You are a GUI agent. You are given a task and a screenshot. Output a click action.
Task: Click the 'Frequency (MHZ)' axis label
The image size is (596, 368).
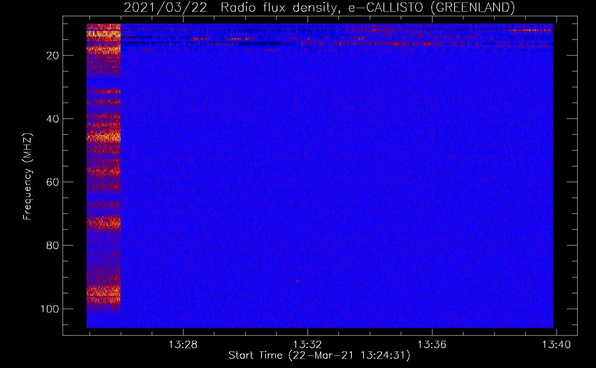[27, 177]
